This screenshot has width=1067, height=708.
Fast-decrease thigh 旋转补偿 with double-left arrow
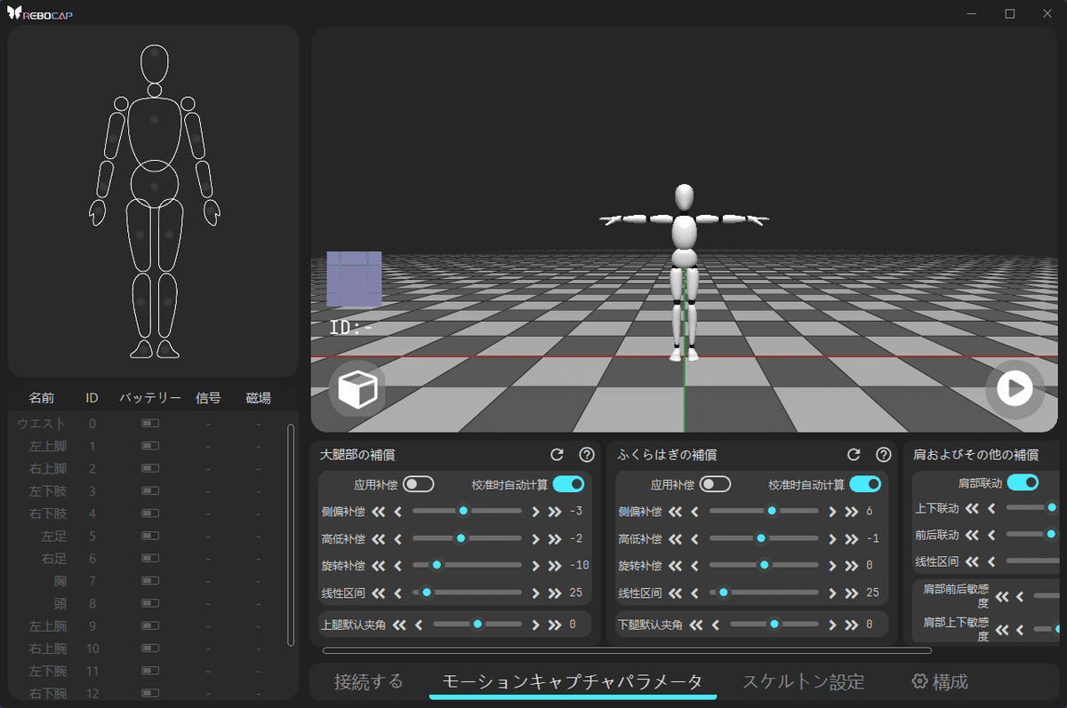pos(380,565)
